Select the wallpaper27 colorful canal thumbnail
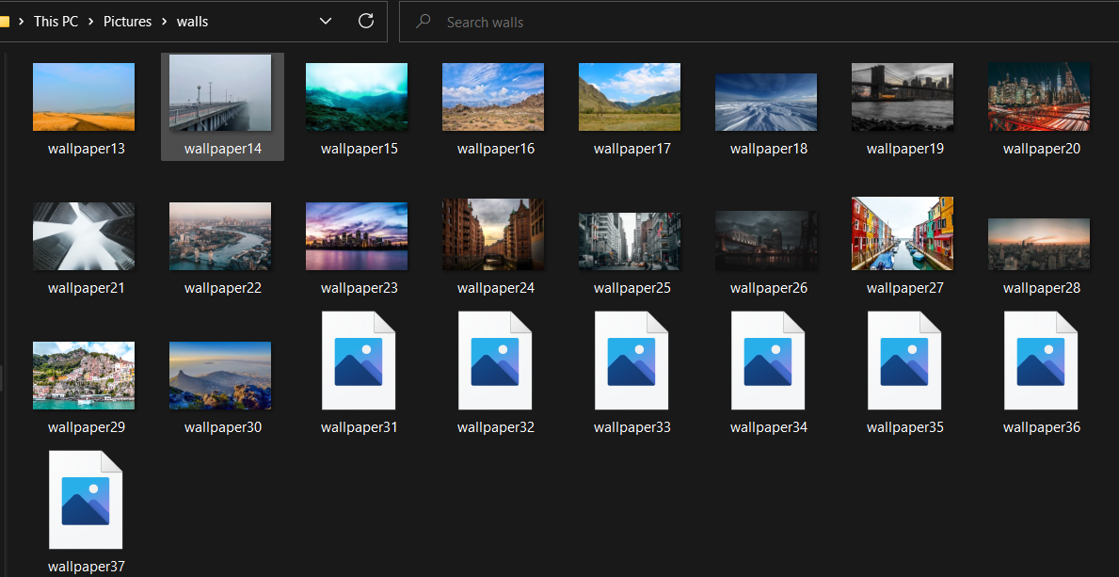The image size is (1119, 577). click(903, 233)
